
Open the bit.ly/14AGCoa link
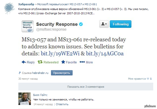(104, 53)
